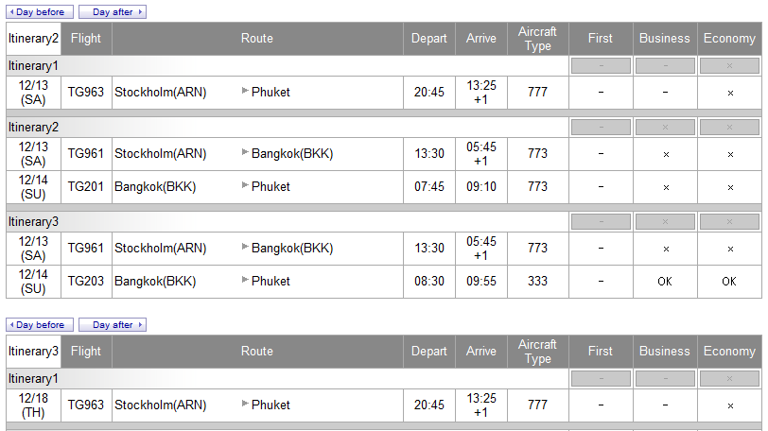
Task: Click the Economy OK cell for flight TG203
Action: [x=729, y=282]
